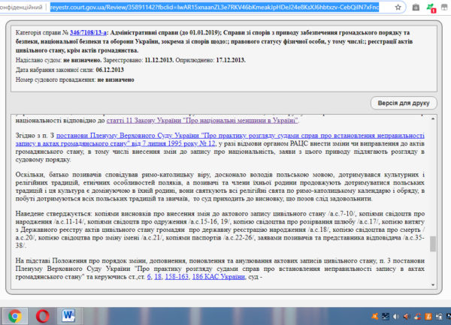Open the CCleaner tray icon
The width and height of the screenshot is (451, 325).
click(x=417, y=317)
